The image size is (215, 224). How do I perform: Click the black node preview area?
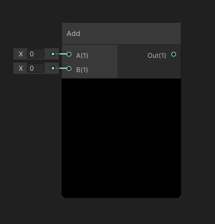[x=121, y=137]
